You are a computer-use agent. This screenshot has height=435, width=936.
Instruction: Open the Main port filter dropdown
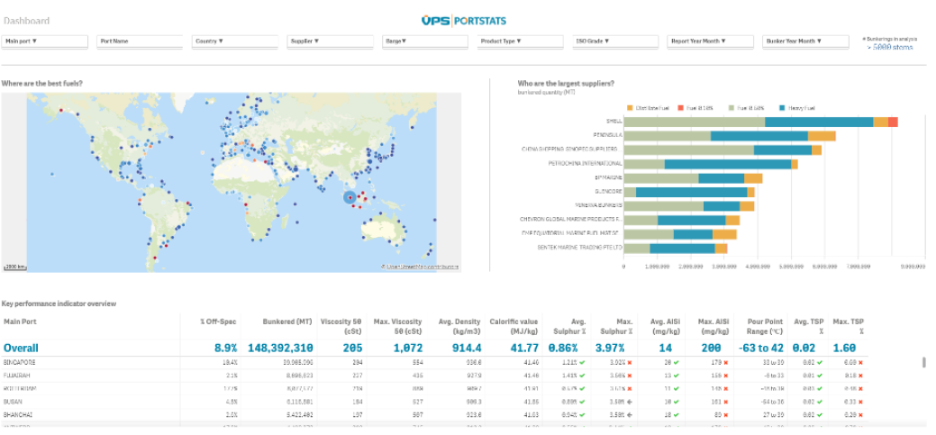coord(45,41)
